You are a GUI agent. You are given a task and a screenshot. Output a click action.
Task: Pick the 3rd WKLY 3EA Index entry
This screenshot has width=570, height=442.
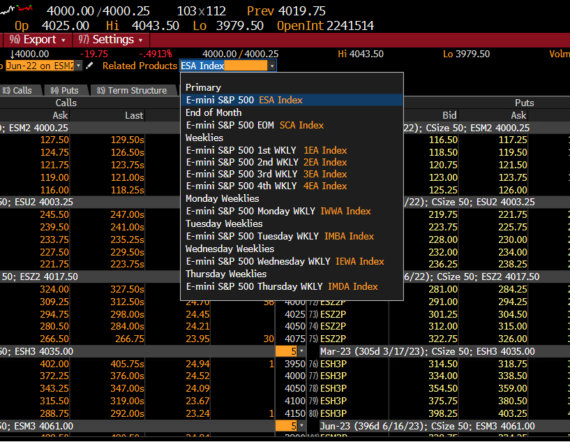point(266,174)
